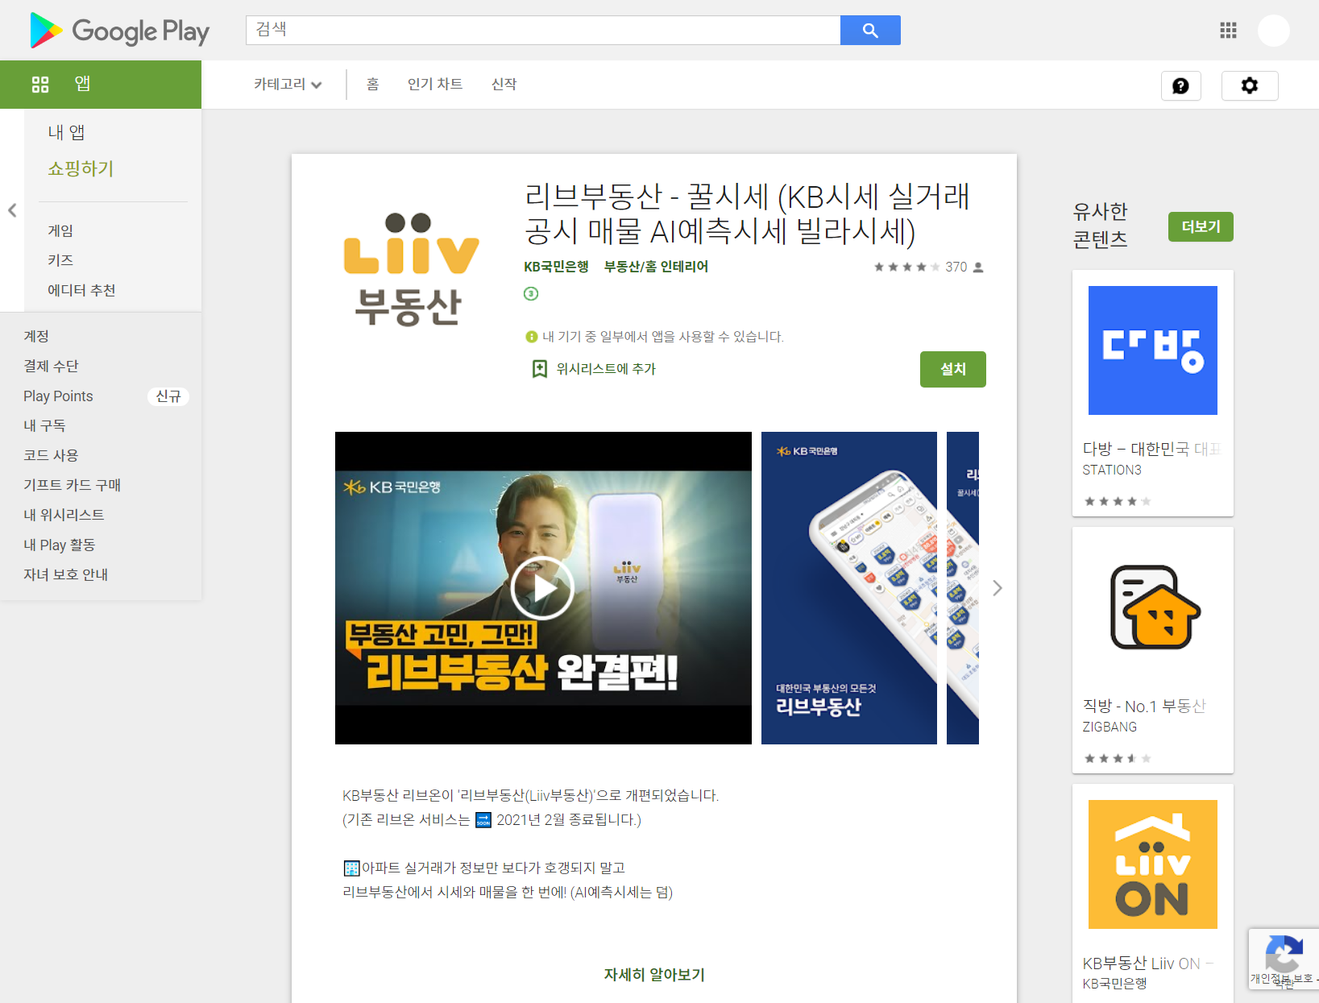The width and height of the screenshot is (1319, 1003).
Task: Open 결제 수단 in sidebar
Action: tap(51, 366)
